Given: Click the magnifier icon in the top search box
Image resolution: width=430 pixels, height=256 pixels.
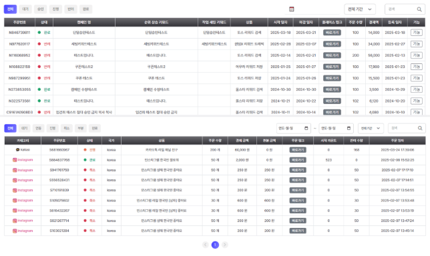Looking at the screenshot, I should coord(419,9).
